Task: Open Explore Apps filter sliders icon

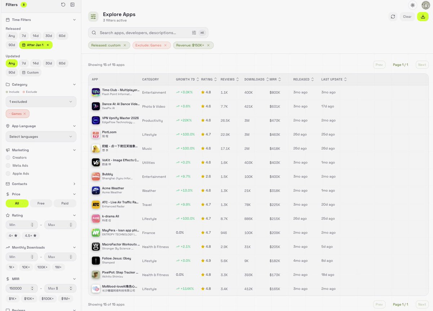Action: [93, 17]
